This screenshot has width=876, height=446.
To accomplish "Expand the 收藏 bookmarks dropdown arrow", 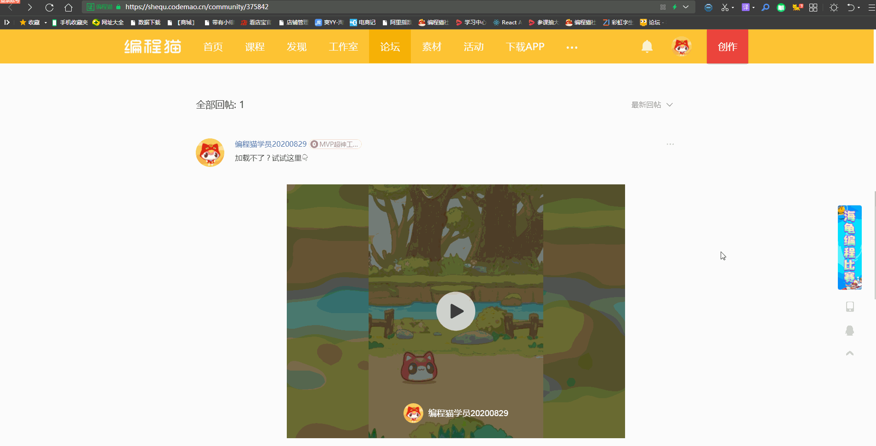I will (46, 23).
